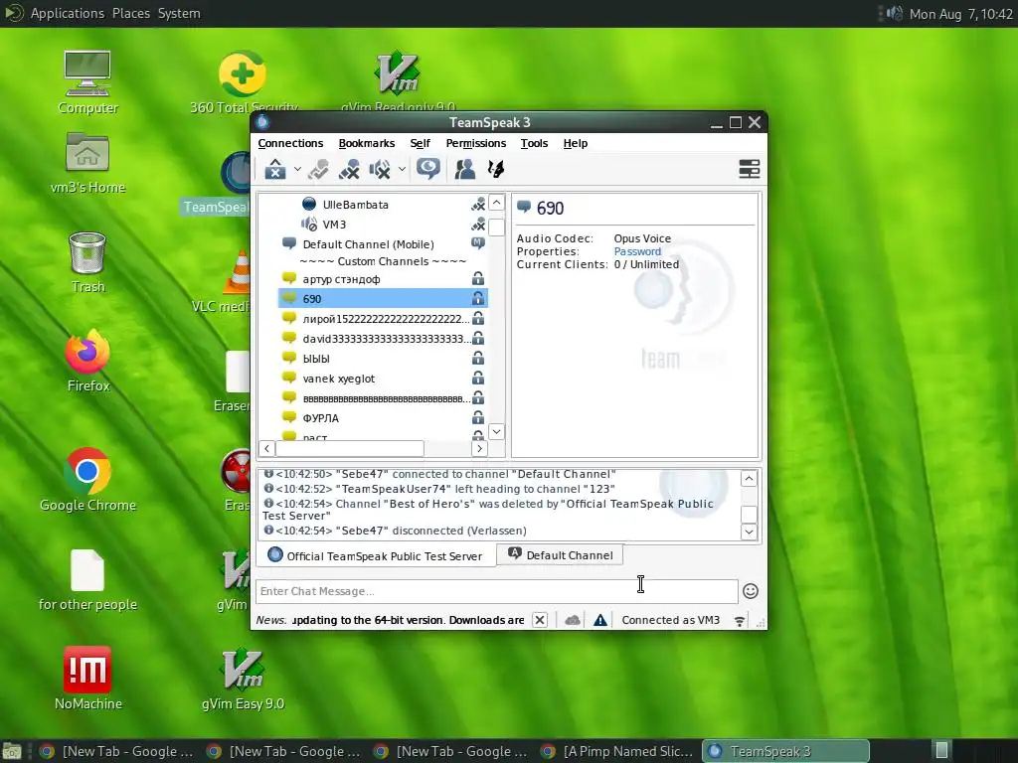Select channel ФУРЛА
Image resolution: width=1018 pixels, height=763 pixels.
(x=321, y=418)
